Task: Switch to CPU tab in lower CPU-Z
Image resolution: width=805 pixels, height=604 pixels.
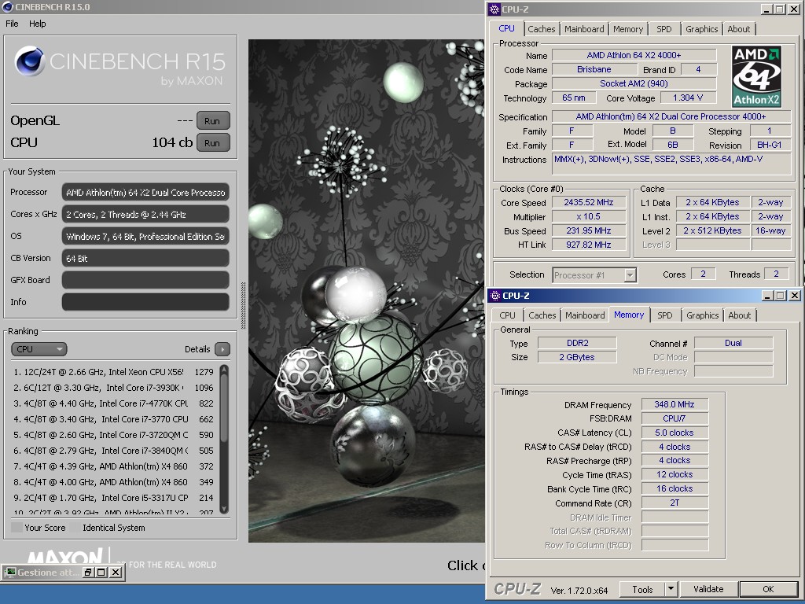Action: coord(507,315)
